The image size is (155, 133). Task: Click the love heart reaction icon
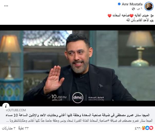(151, 128)
